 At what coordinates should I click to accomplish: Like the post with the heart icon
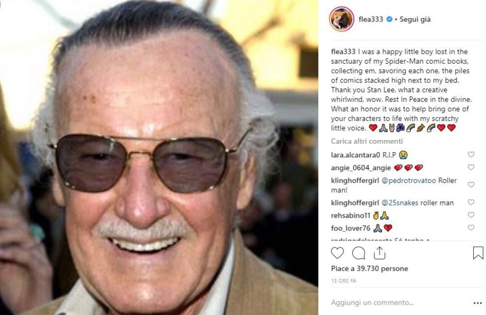(337, 253)
